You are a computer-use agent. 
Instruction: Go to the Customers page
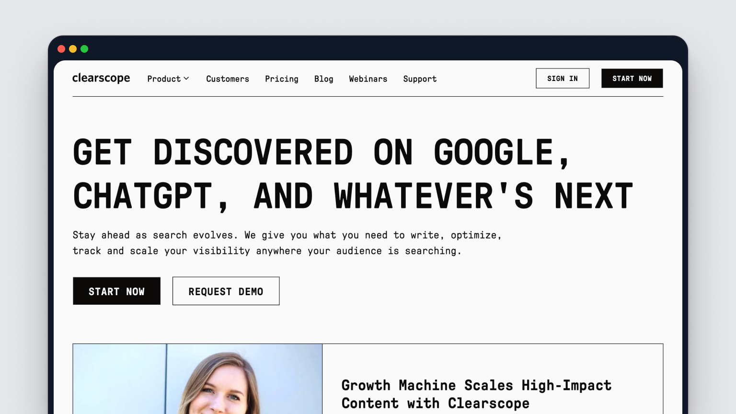[x=228, y=79]
